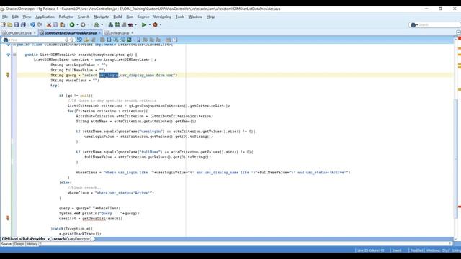Open the Versioning menu
The width and height of the screenshot is (461, 259).
pos(162,17)
